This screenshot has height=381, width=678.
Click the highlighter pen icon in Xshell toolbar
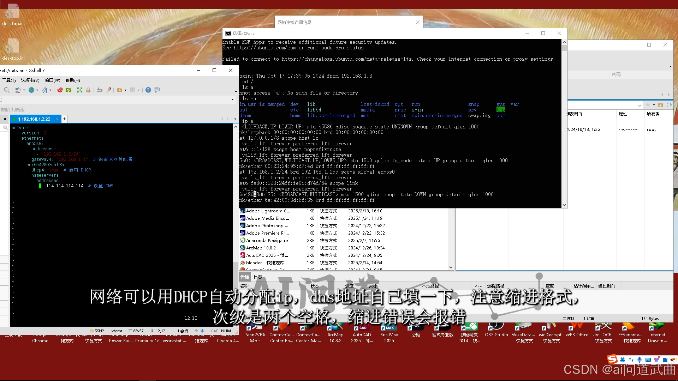pyautogui.click(x=108, y=90)
